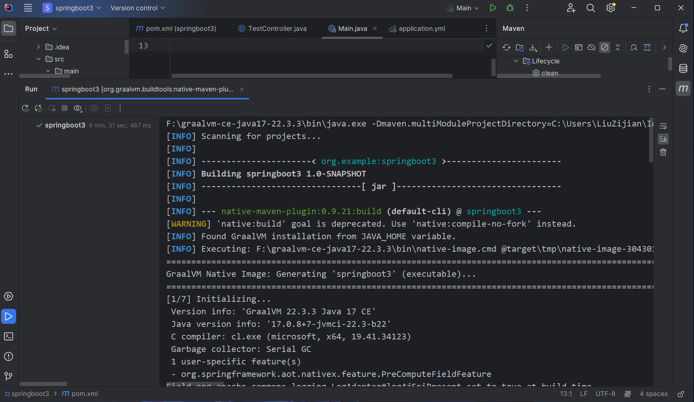
Task: Expand the .idea folder in Project tree
Action: click(x=38, y=47)
